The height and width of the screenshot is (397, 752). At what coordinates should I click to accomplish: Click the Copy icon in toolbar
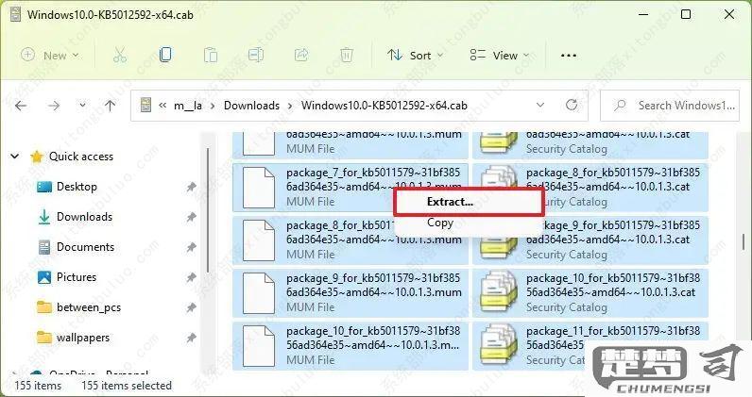tap(165, 55)
